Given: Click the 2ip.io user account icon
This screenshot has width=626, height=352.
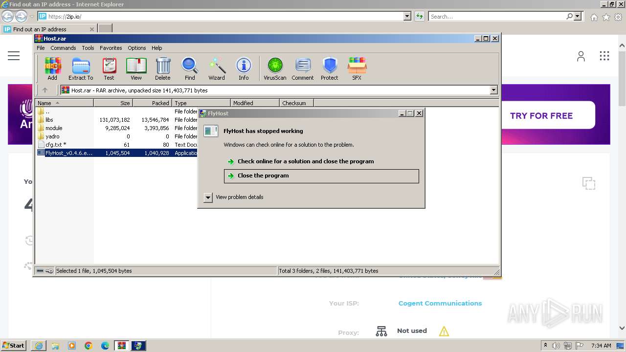Looking at the screenshot, I should 581,56.
